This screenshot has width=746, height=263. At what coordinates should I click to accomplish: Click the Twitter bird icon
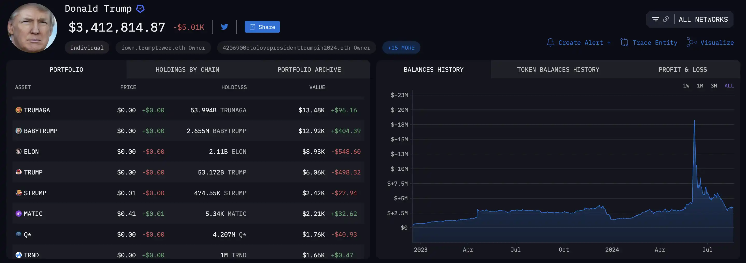click(224, 27)
